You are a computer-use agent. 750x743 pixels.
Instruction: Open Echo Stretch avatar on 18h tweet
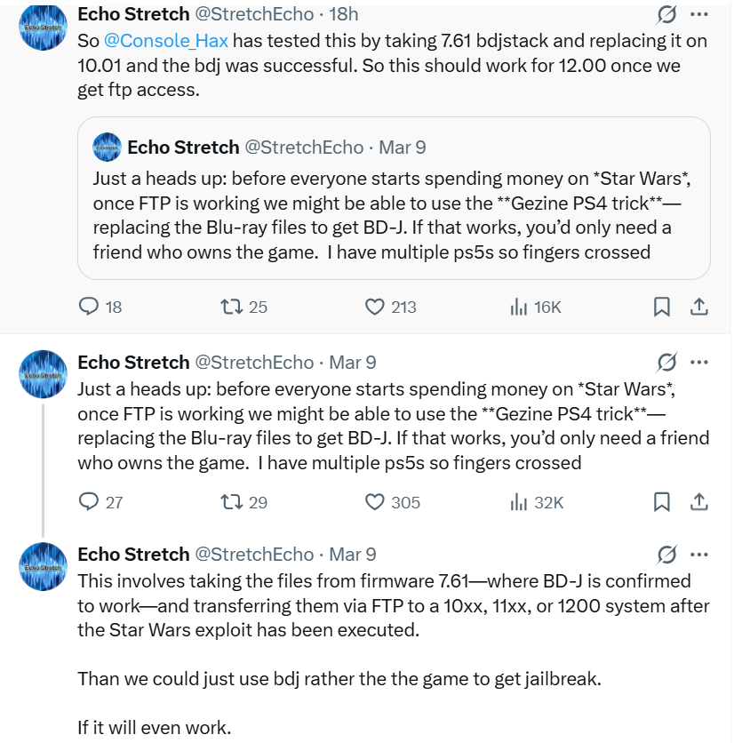click(x=44, y=28)
